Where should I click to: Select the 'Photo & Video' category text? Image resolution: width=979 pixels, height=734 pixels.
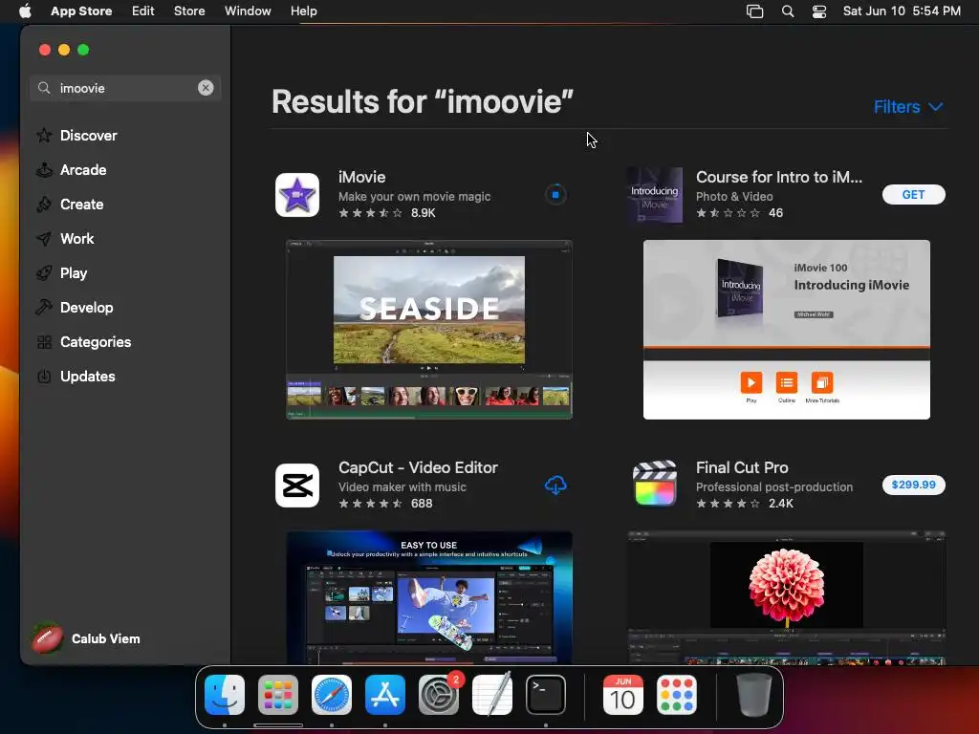734,197
